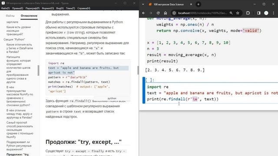Open the Формат menu in Typora
Viewport: 278px width, 156px height.
click(48, 8)
